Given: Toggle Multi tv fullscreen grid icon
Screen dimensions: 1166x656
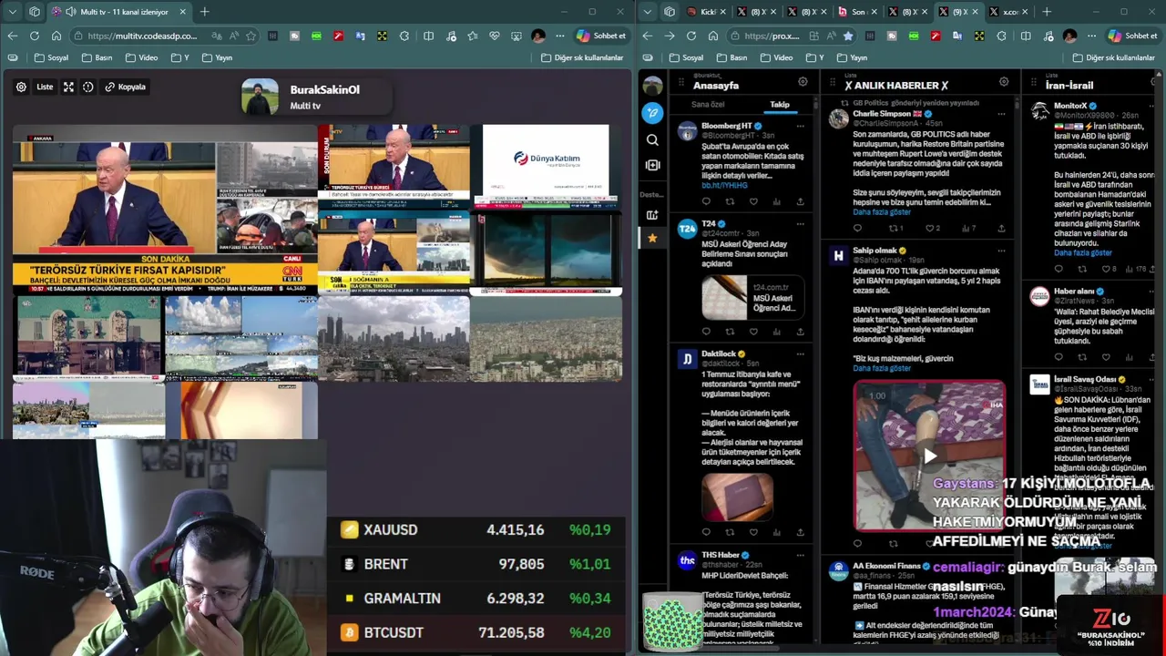Looking at the screenshot, I should (68, 87).
